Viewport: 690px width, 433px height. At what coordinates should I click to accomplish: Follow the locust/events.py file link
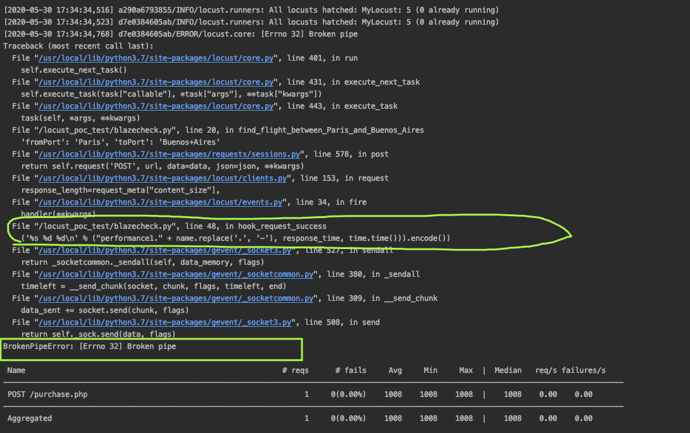coord(161,202)
